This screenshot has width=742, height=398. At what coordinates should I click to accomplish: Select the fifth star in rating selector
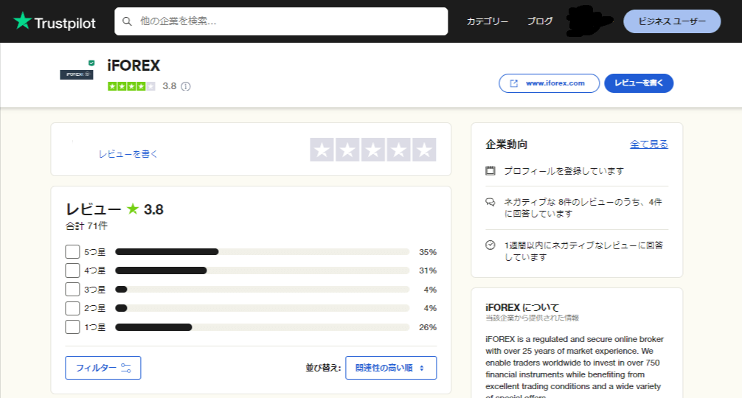pos(423,150)
